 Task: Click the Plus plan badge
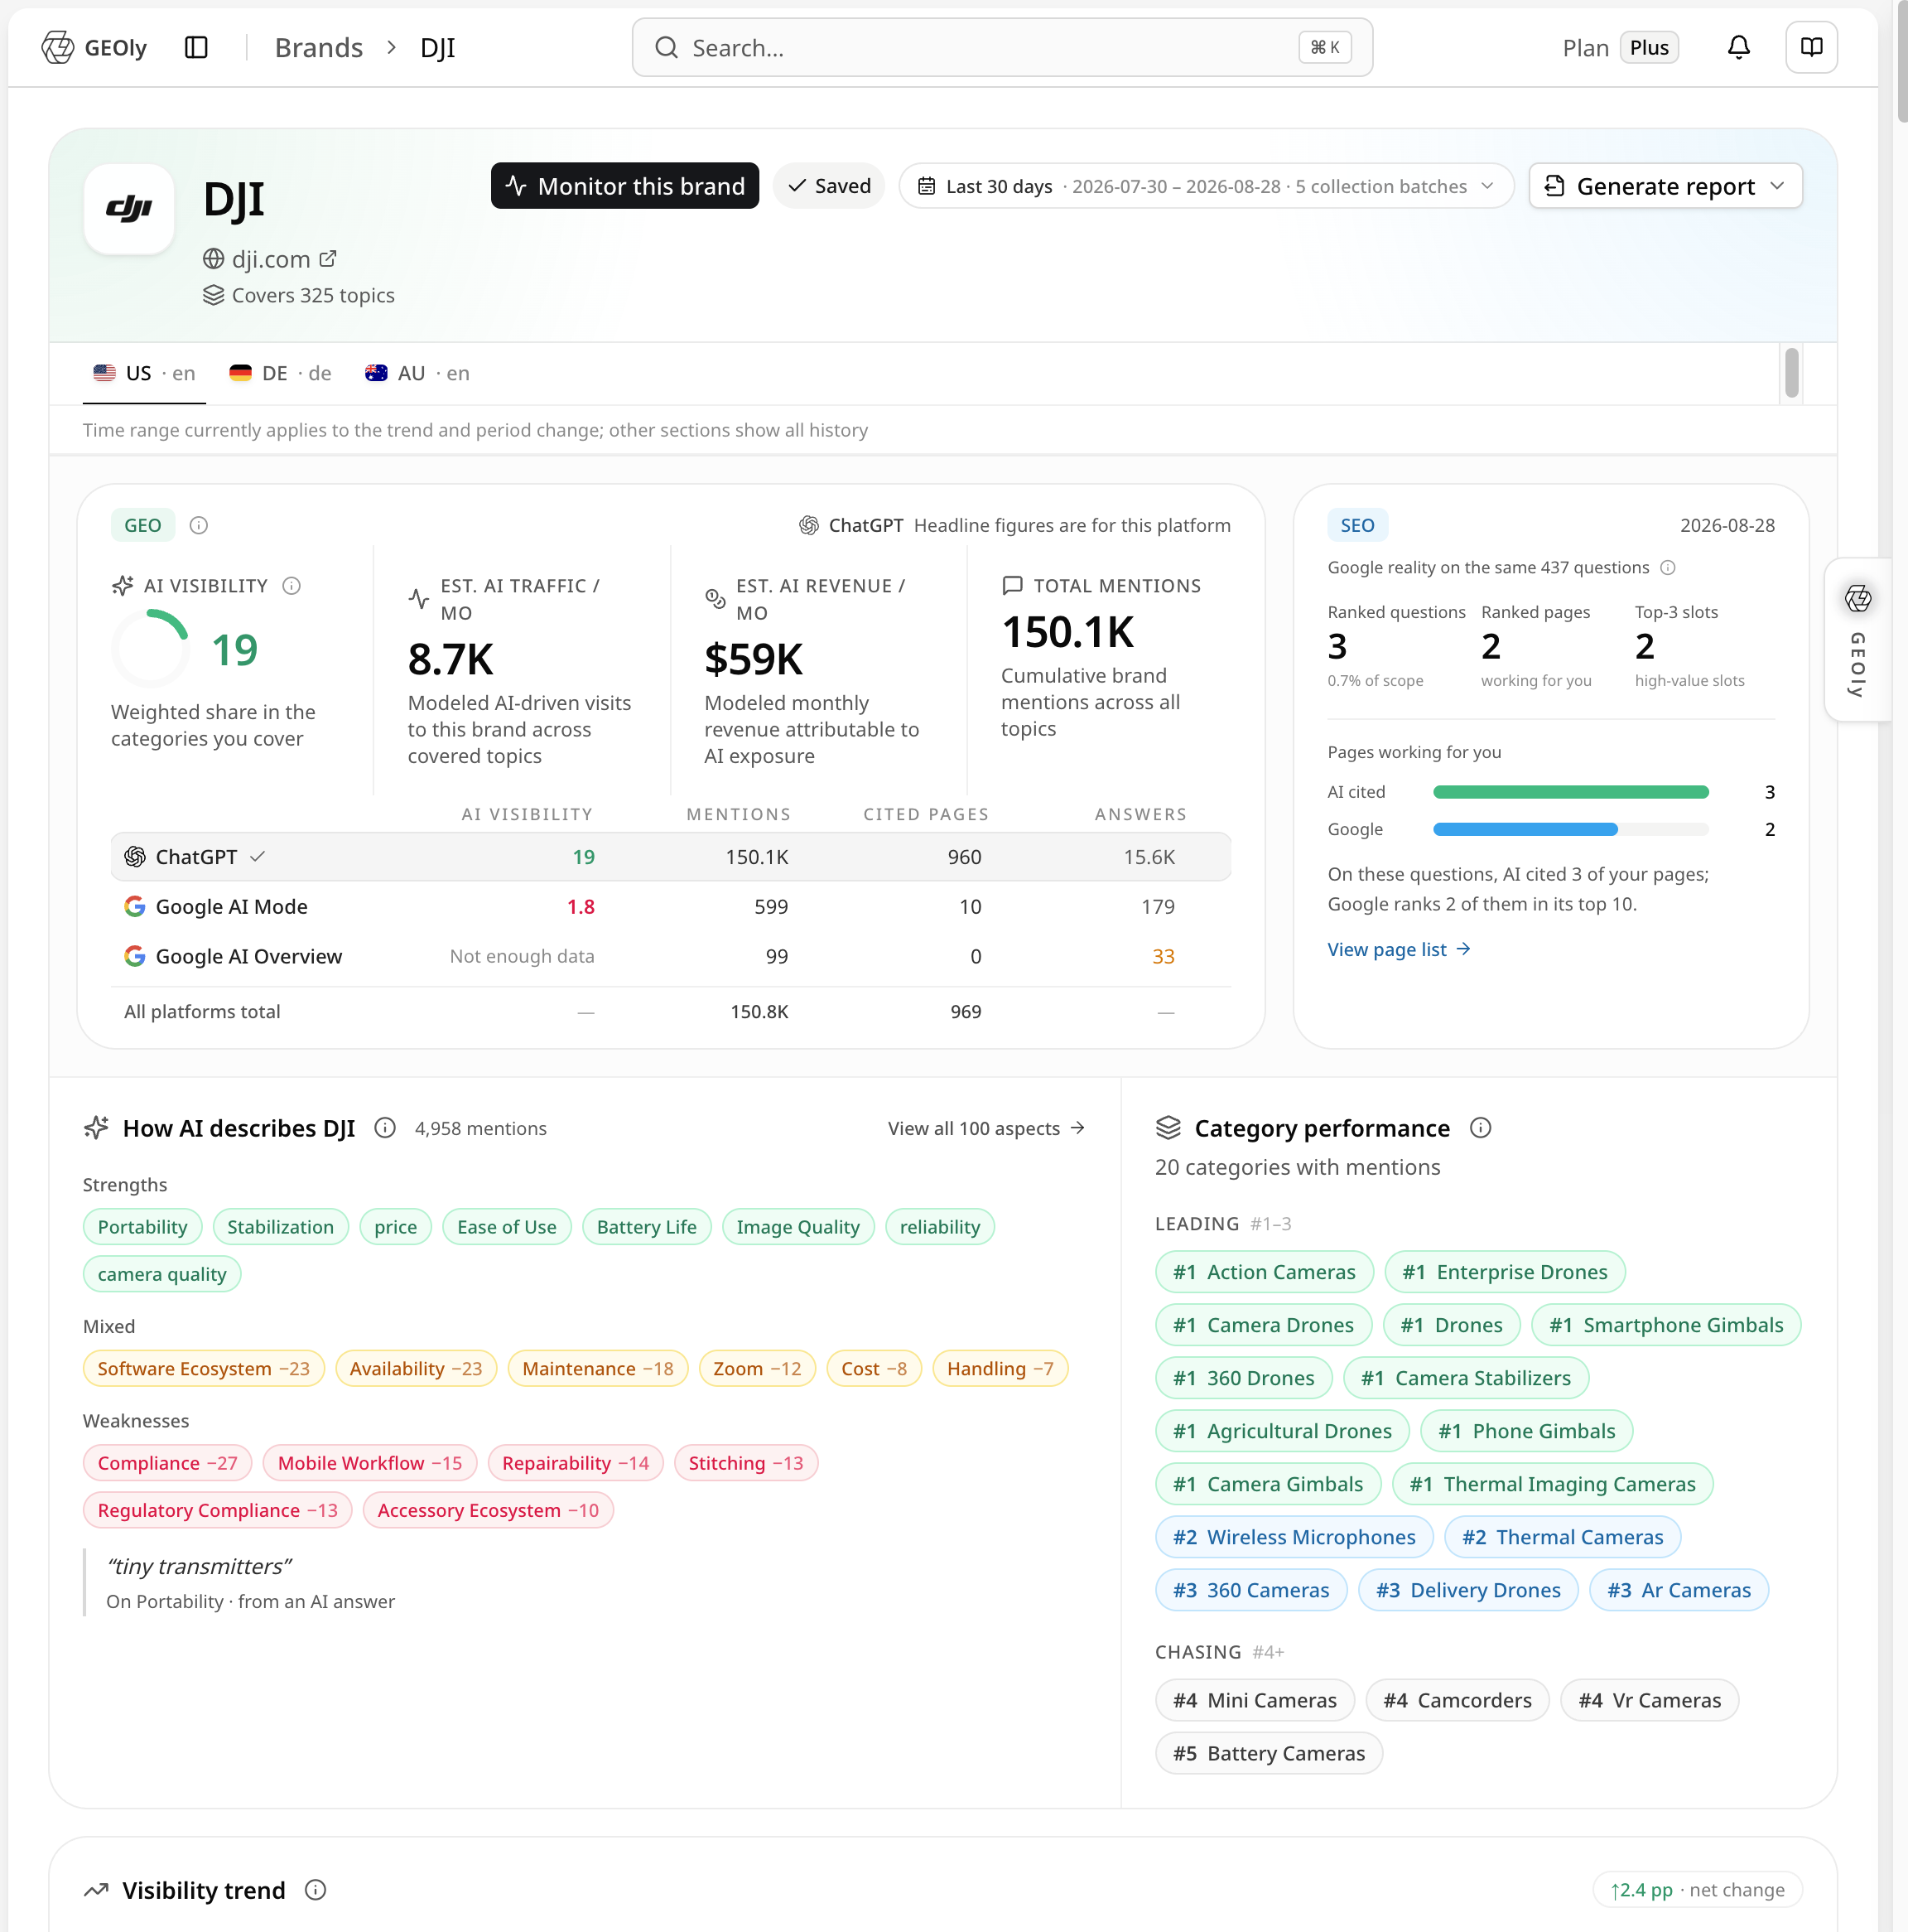click(1649, 47)
